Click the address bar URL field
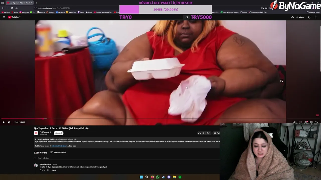The height and width of the screenshot is (180, 321). (x=76, y=8)
